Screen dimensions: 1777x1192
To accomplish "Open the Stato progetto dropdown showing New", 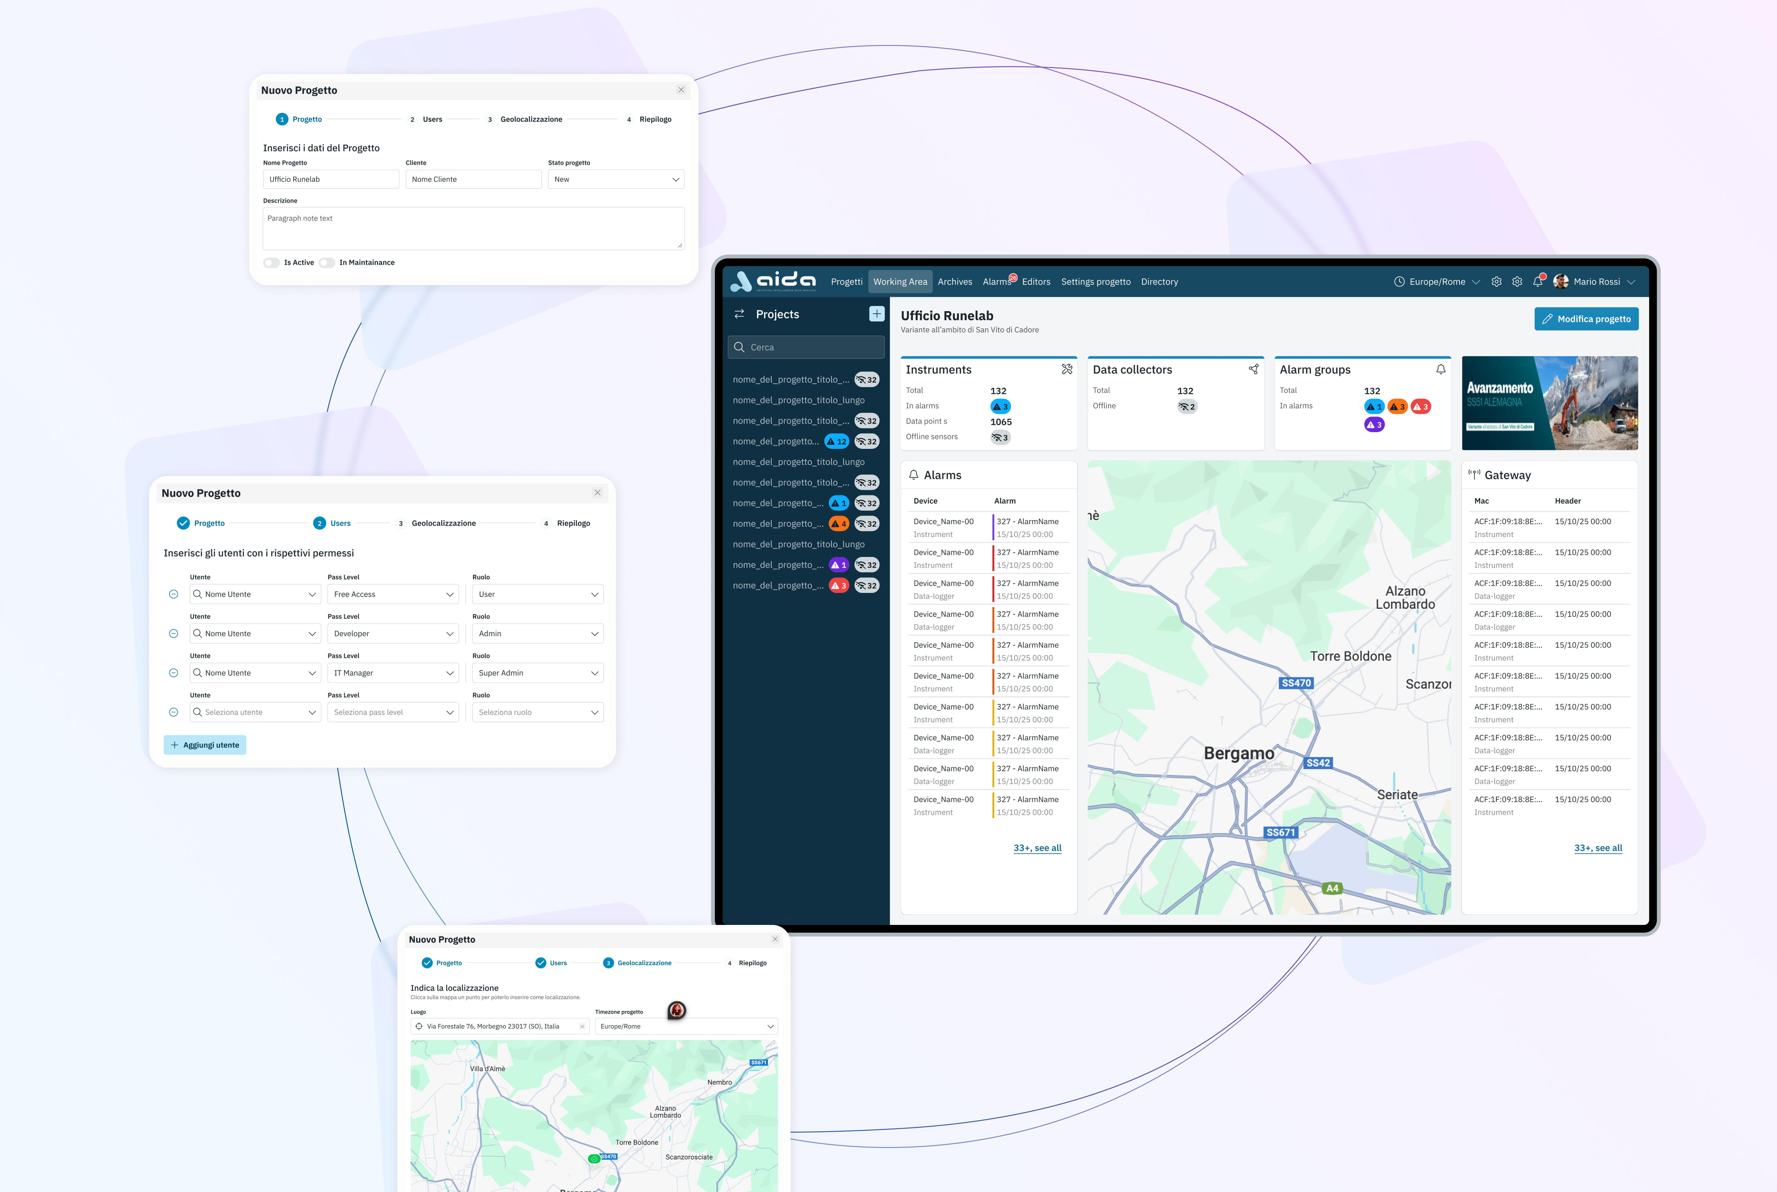I will pyautogui.click(x=616, y=179).
